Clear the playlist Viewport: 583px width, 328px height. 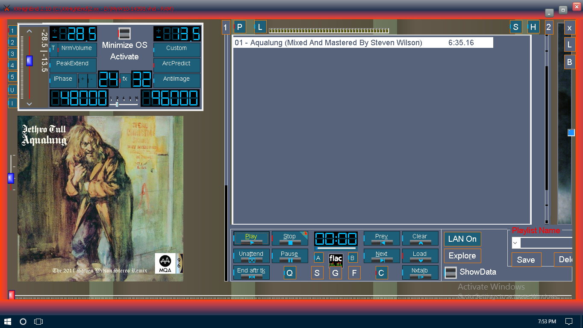420,238
